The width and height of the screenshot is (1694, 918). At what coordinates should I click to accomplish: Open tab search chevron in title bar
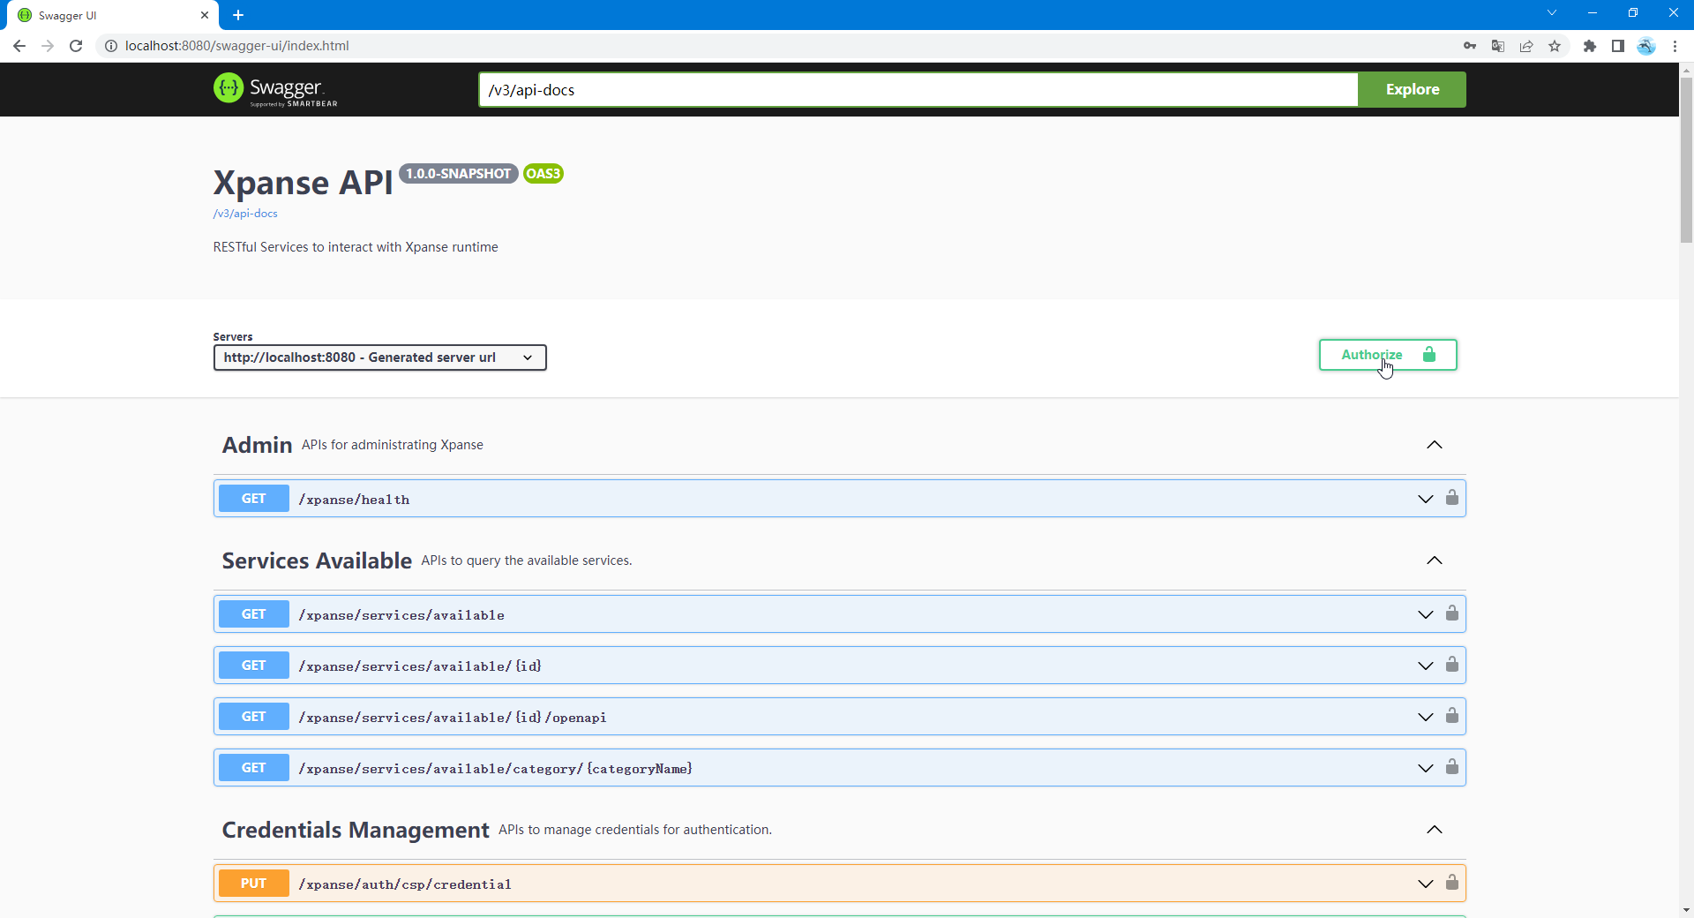pyautogui.click(x=1552, y=12)
